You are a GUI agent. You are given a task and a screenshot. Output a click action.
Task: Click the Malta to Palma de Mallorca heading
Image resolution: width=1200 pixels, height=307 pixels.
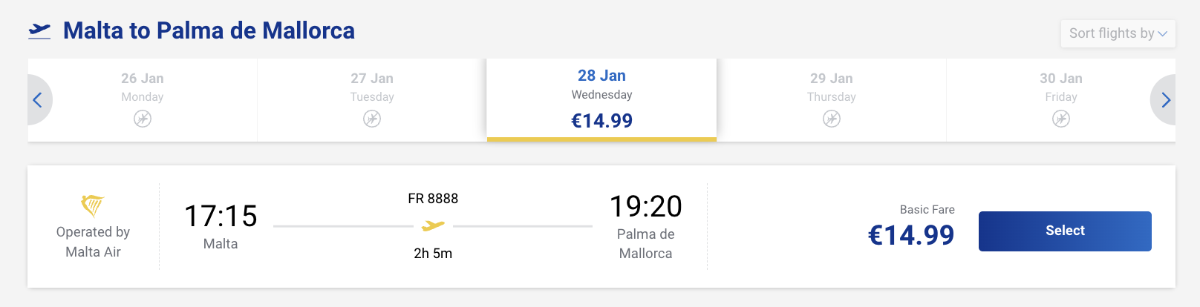click(209, 30)
